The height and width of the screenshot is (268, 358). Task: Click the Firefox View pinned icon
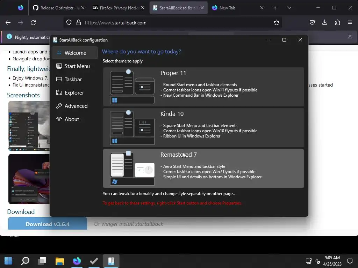pos(21,8)
